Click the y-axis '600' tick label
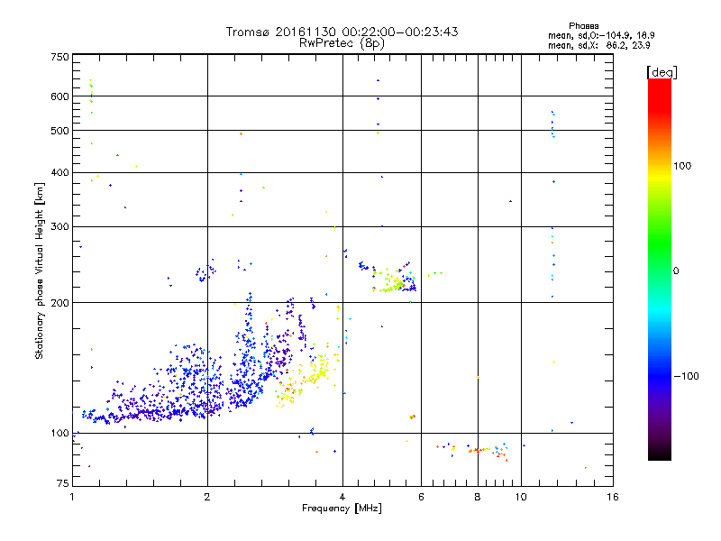Viewport: 721px width, 541px height. tap(59, 96)
